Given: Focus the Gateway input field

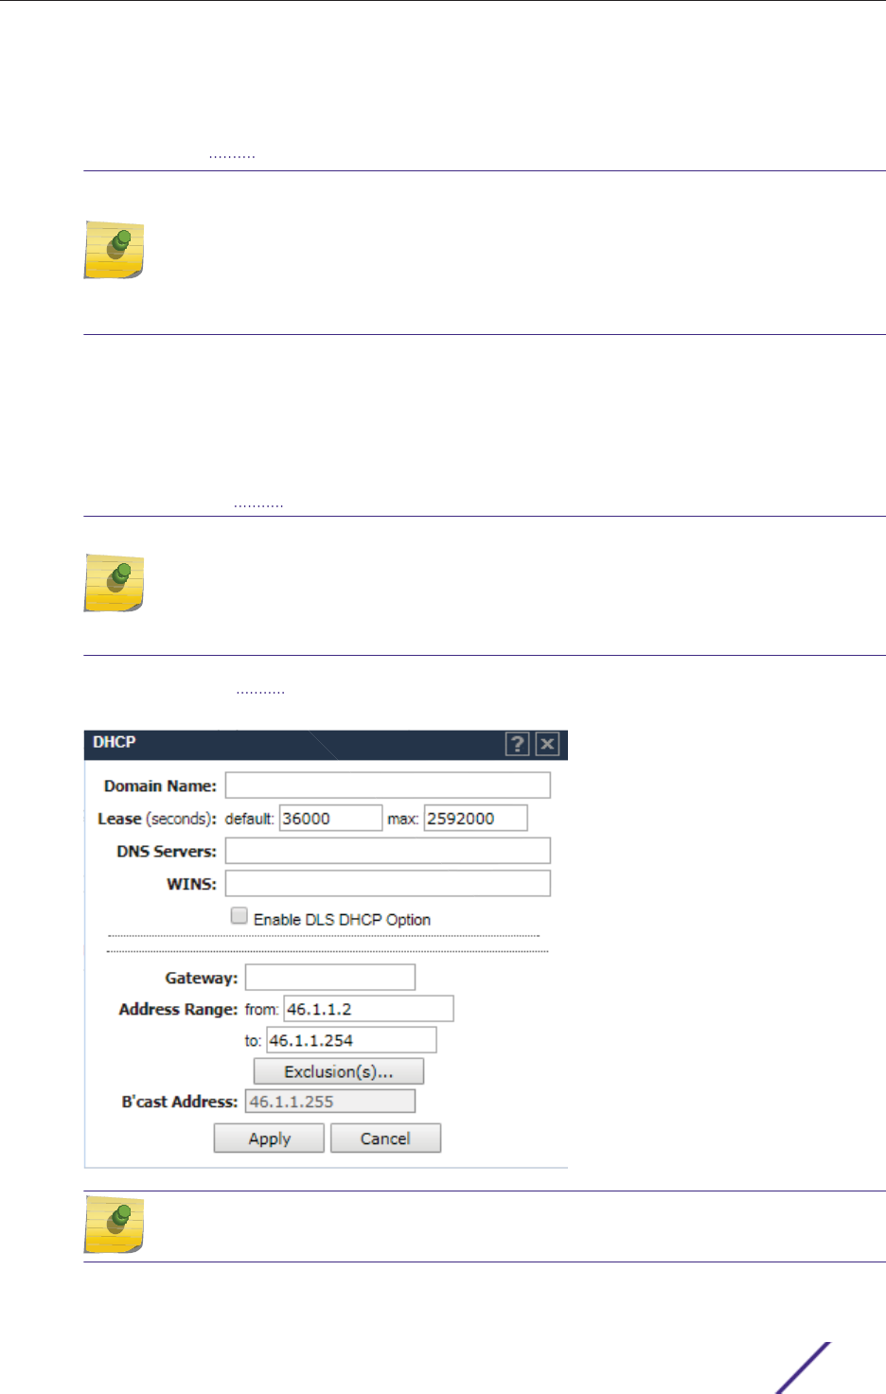Looking at the screenshot, I should point(330,978).
